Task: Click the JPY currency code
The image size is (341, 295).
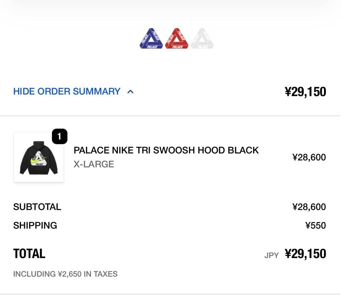Action: tap(272, 255)
